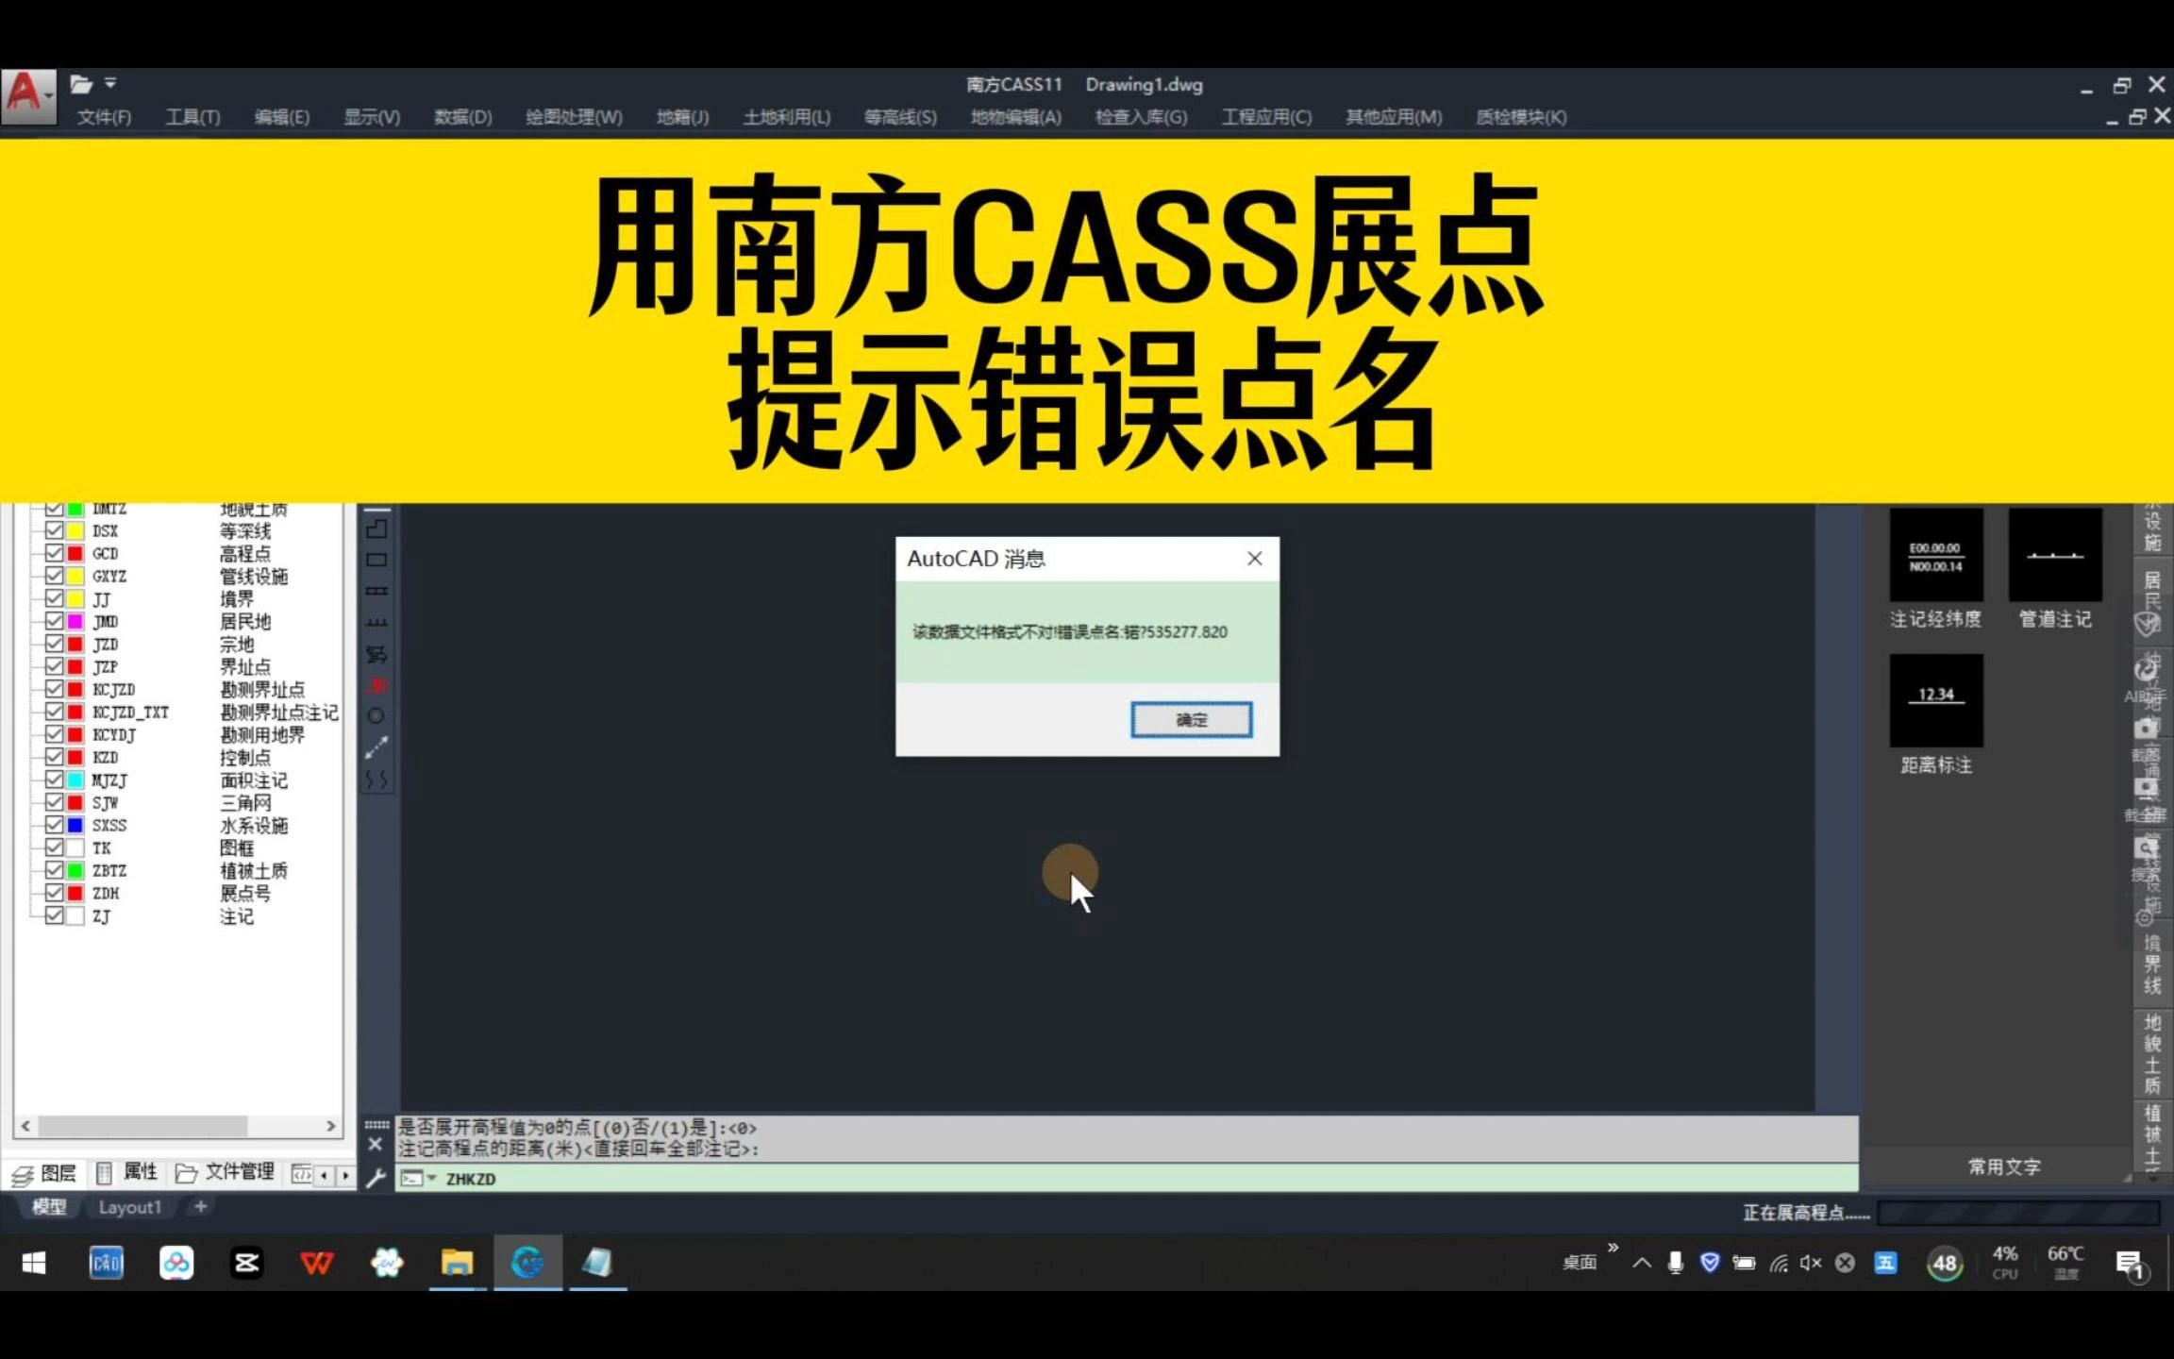This screenshot has height=1359, width=2174.
Task: Switch to the 文件管理 panel tab
Action: (226, 1172)
